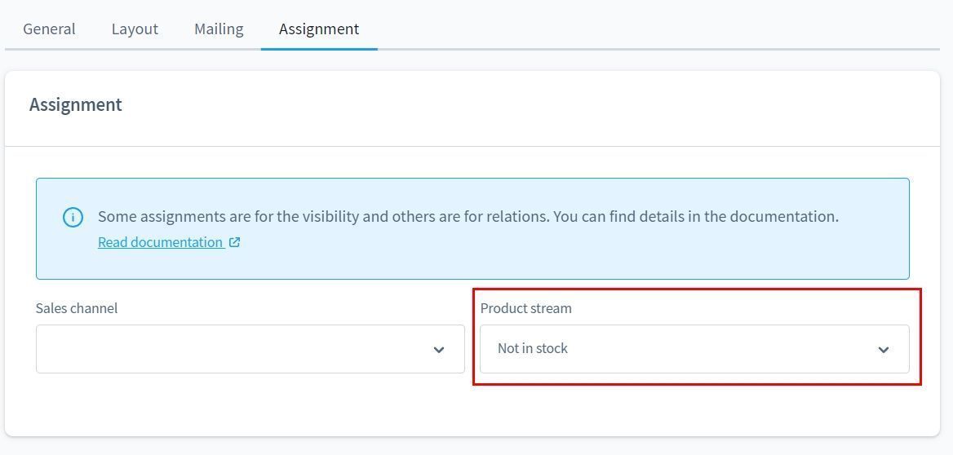The height and width of the screenshot is (455, 953).
Task: Click inside the empty Sales channel field
Action: [228, 349]
